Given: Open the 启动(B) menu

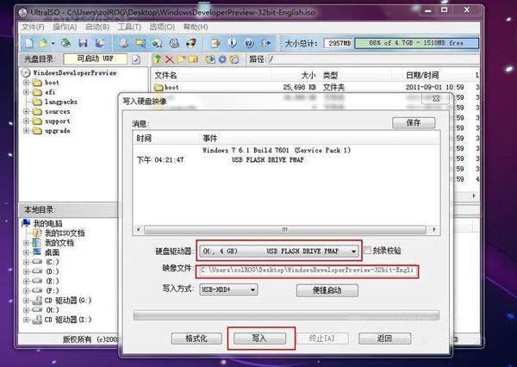Looking at the screenshot, I should point(97,27).
